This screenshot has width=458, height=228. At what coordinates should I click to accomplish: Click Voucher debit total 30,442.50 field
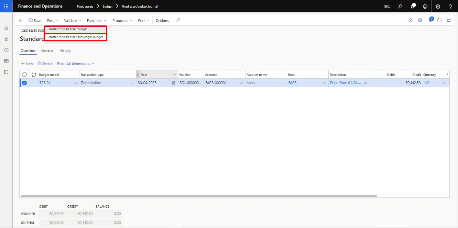(52, 214)
